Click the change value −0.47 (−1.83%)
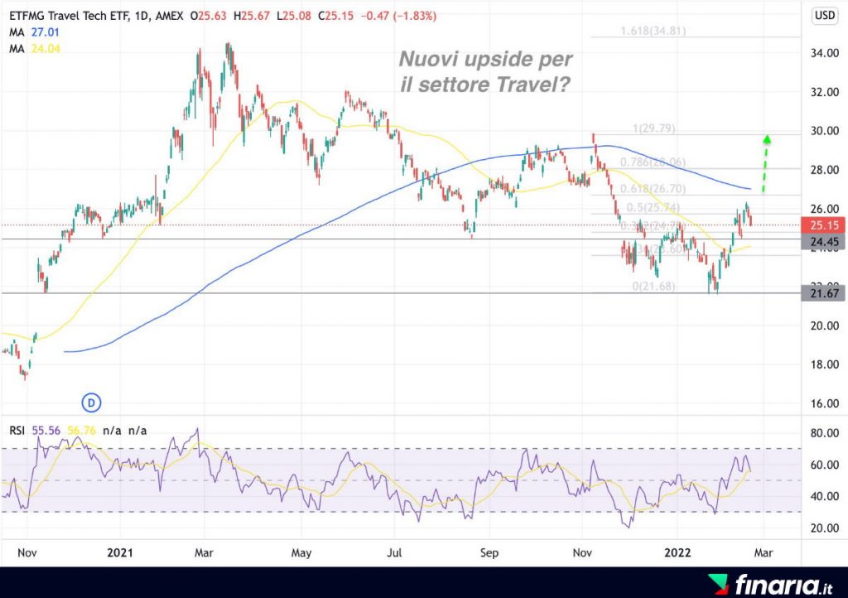The width and height of the screenshot is (848, 598). tap(398, 17)
